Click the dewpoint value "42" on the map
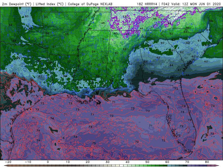Screen dimensions: 223x167 [x=124, y=16]
